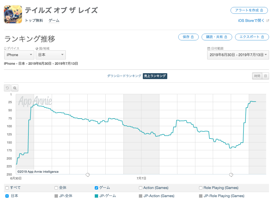The image size is (271, 203).
Task: Click the アラートを作成 button
Action: (249, 10)
